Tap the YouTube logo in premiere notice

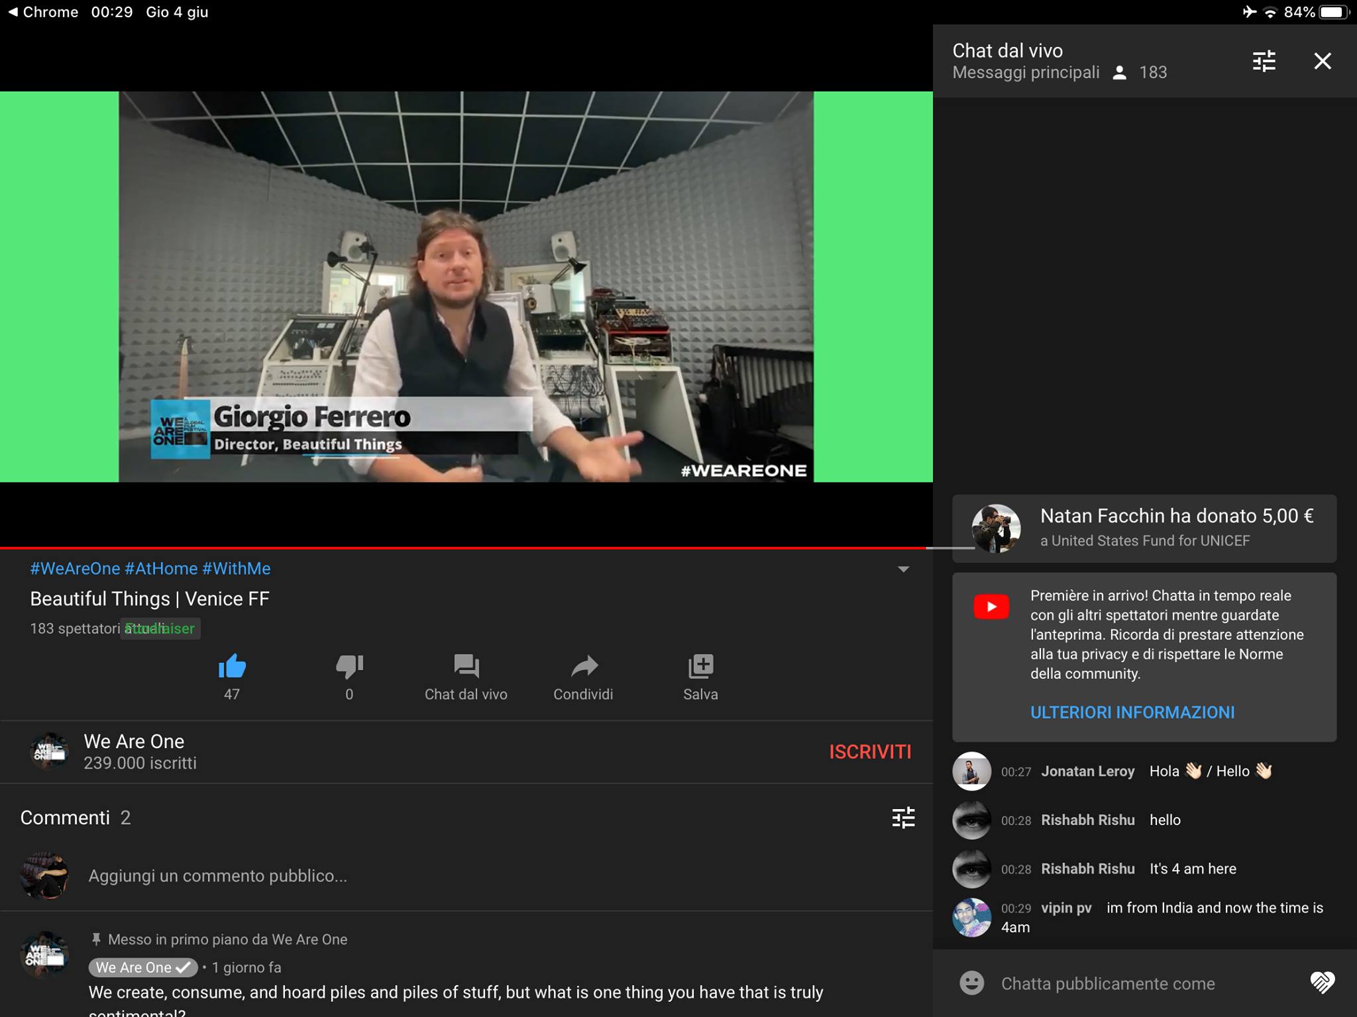(991, 606)
